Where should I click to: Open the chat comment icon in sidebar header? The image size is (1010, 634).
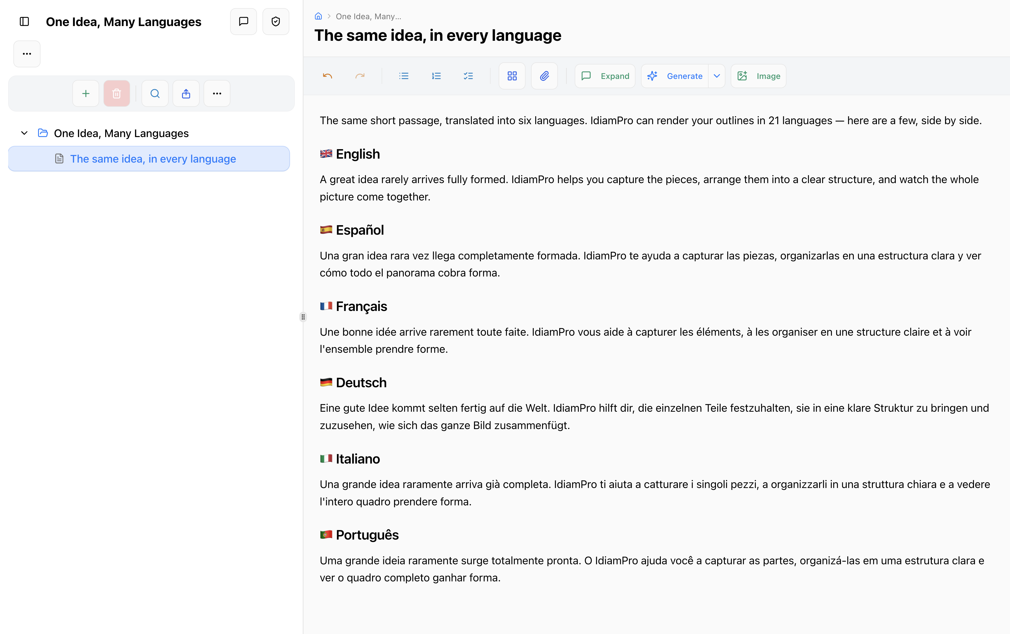point(244,21)
